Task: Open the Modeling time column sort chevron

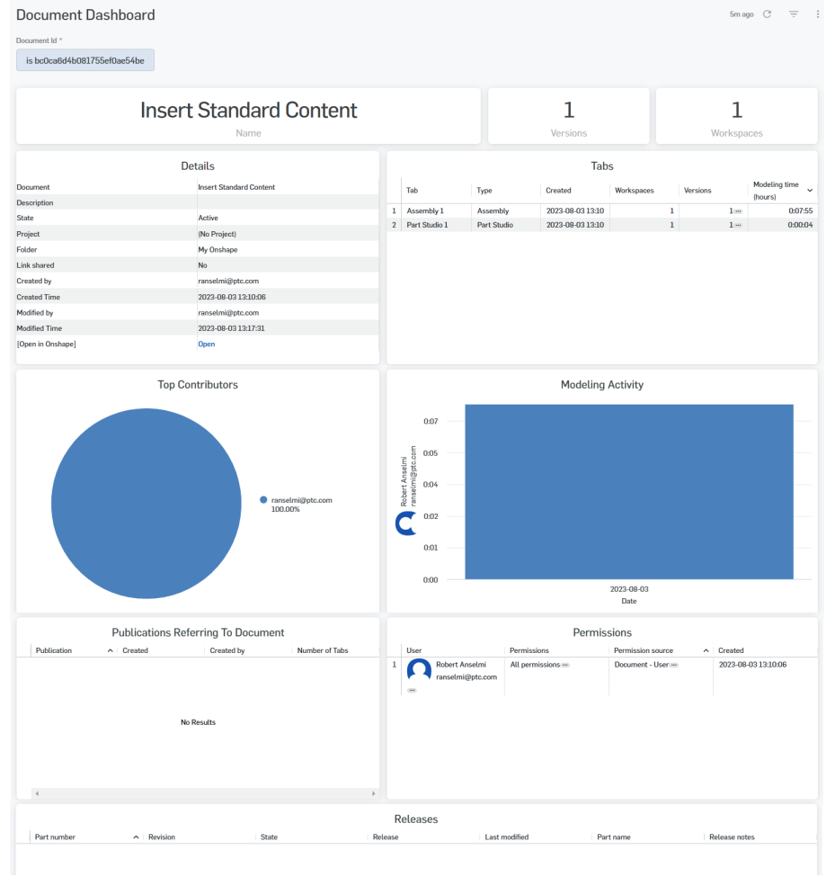Action: tap(810, 190)
